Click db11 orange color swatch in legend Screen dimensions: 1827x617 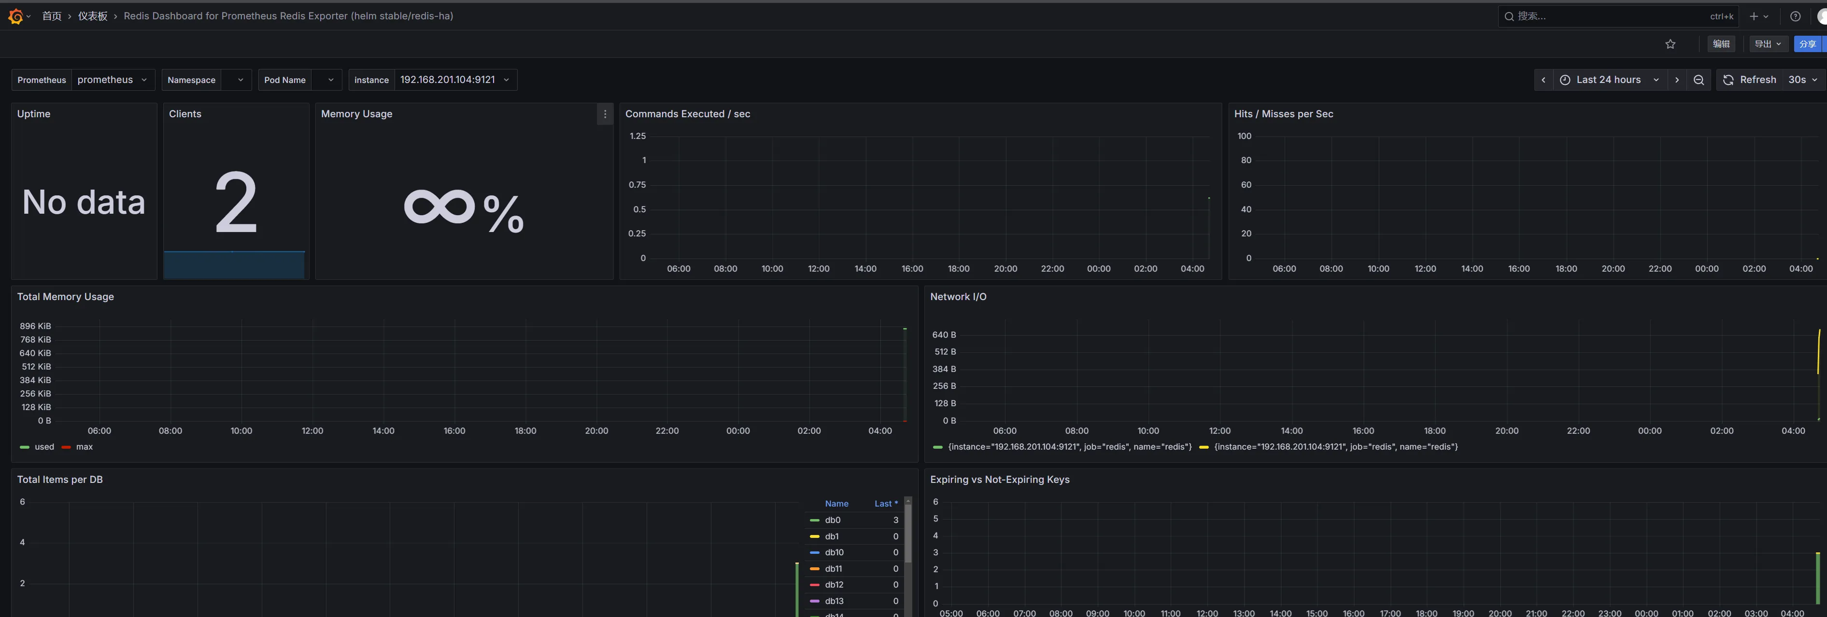tap(814, 569)
